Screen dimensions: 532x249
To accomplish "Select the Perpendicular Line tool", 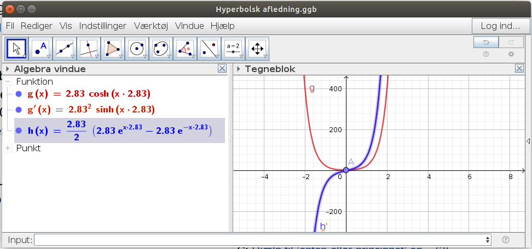I will tap(89, 49).
